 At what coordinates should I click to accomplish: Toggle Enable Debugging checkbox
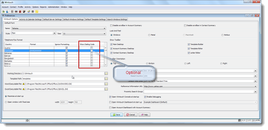pos(145,97)
